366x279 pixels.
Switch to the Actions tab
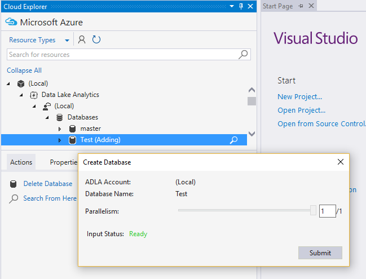pos(21,162)
